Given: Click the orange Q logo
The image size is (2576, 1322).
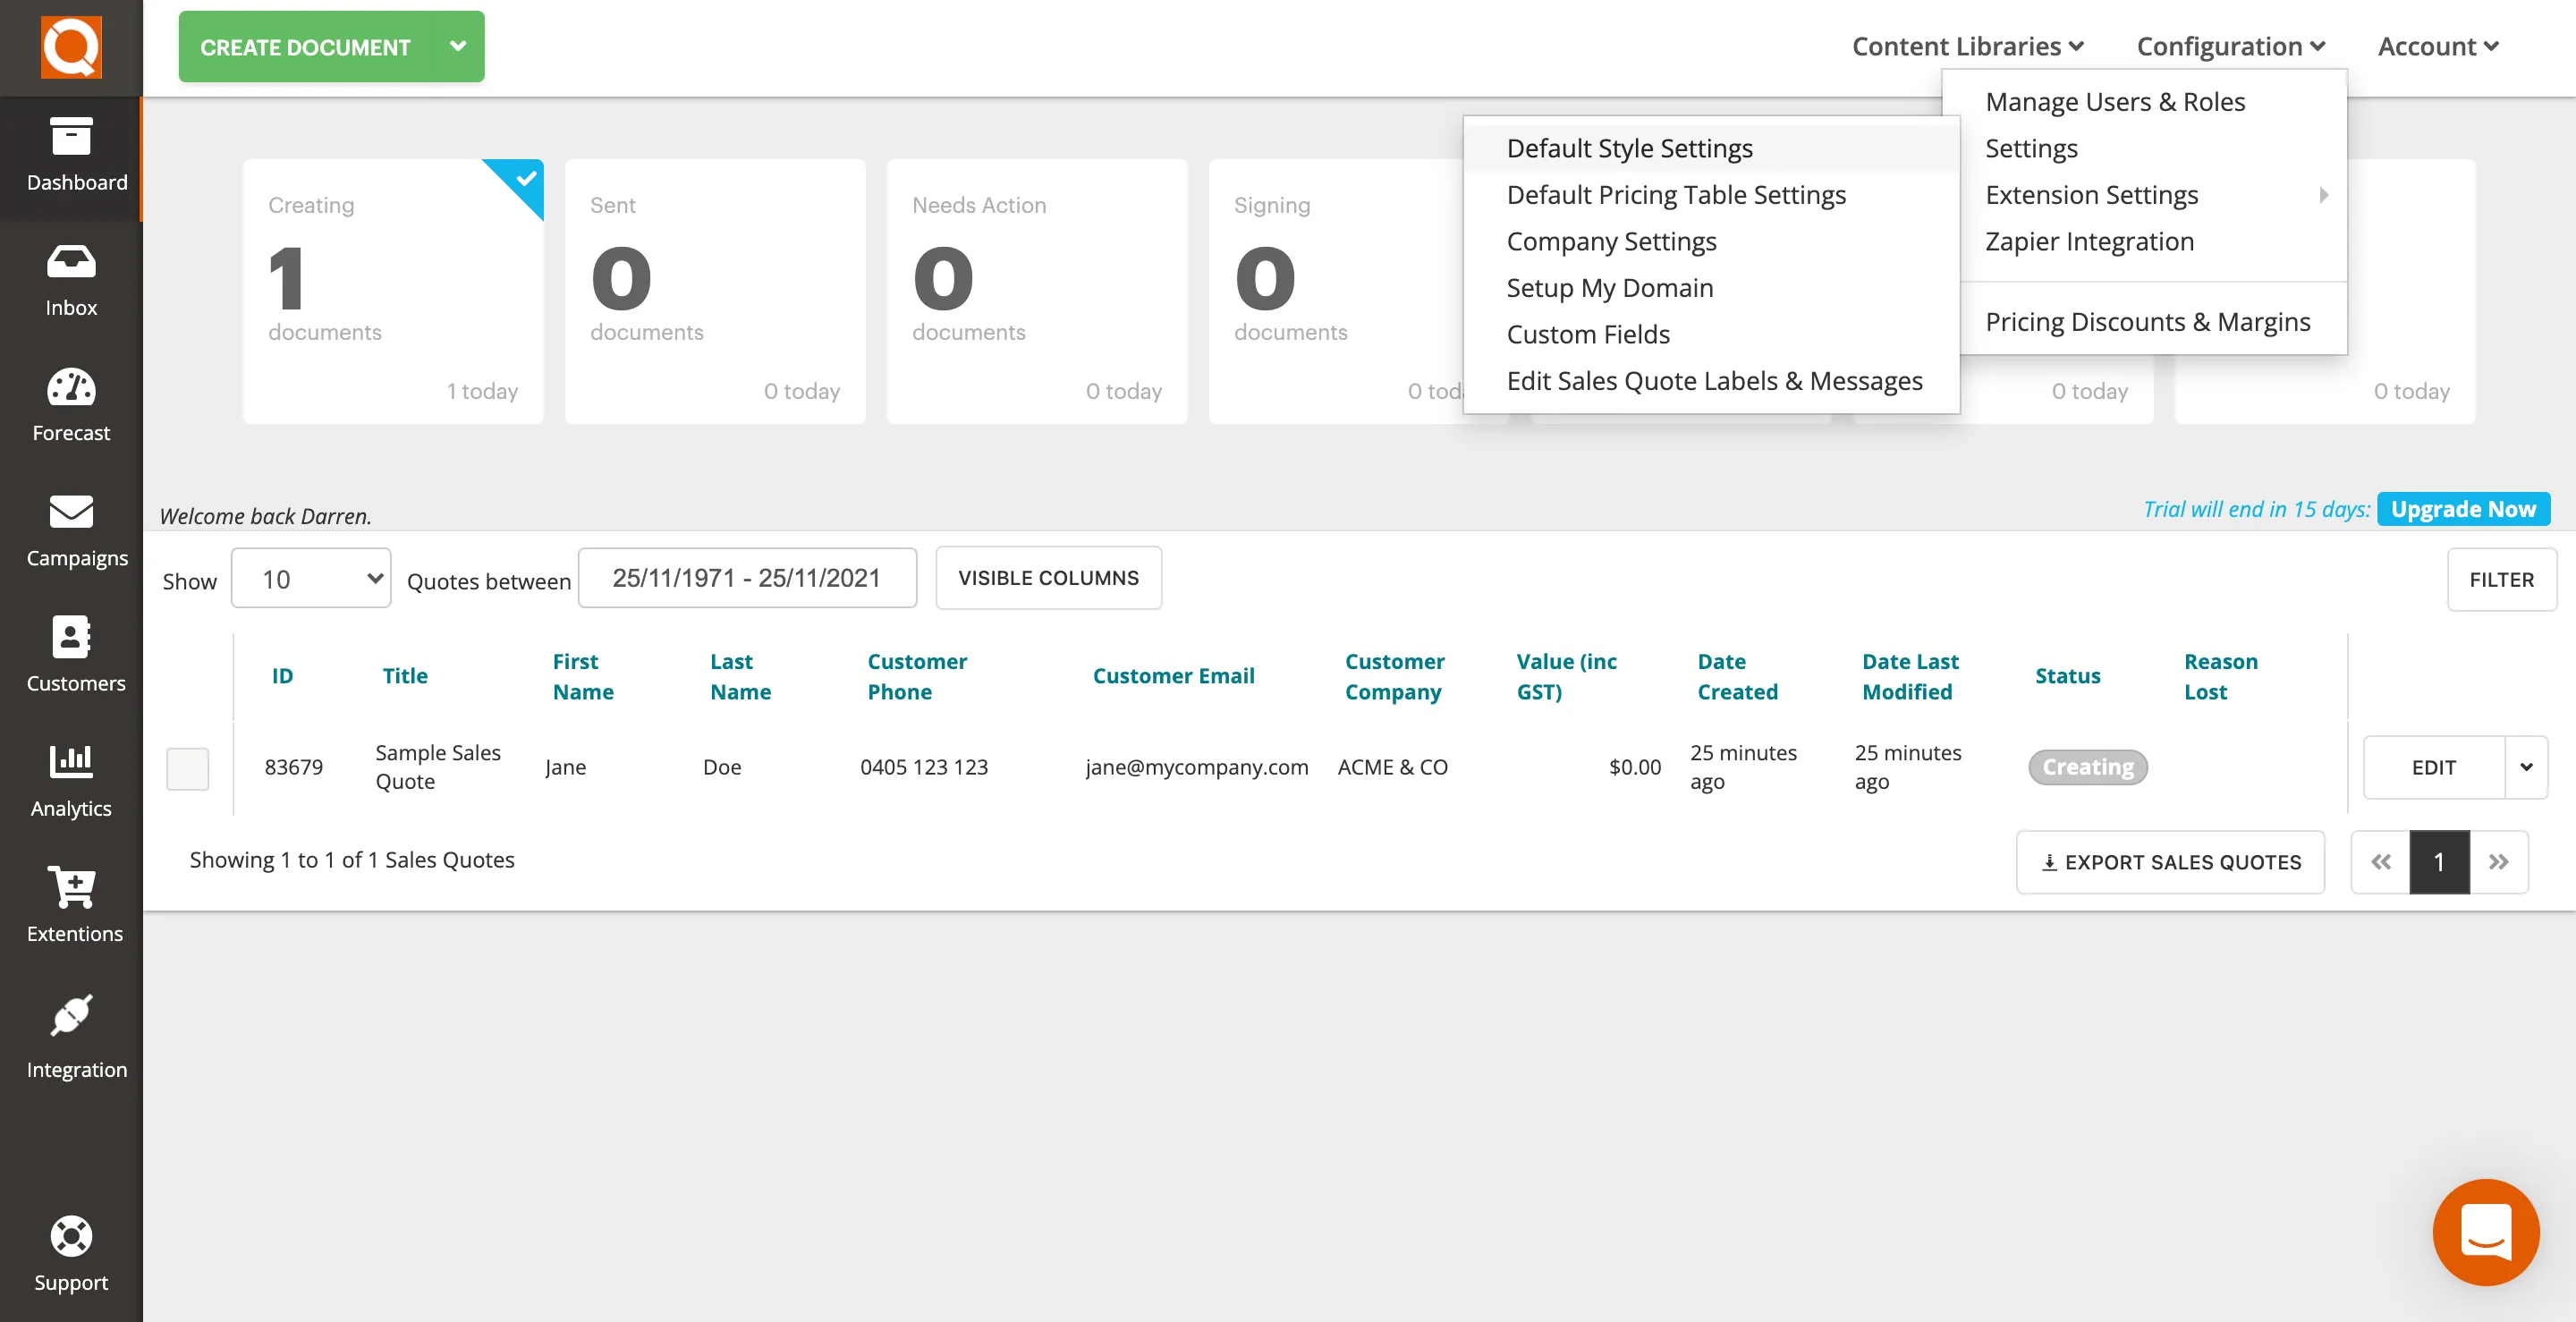Looking at the screenshot, I should 70,46.
